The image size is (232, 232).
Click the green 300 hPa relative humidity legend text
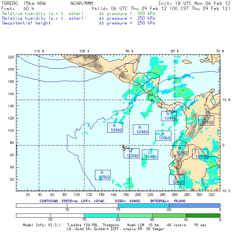(x=43, y=14)
